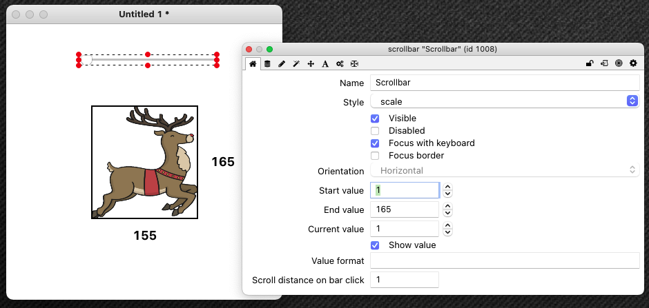Open the Text "A" icon tab
The image size is (649, 308).
click(x=325, y=63)
